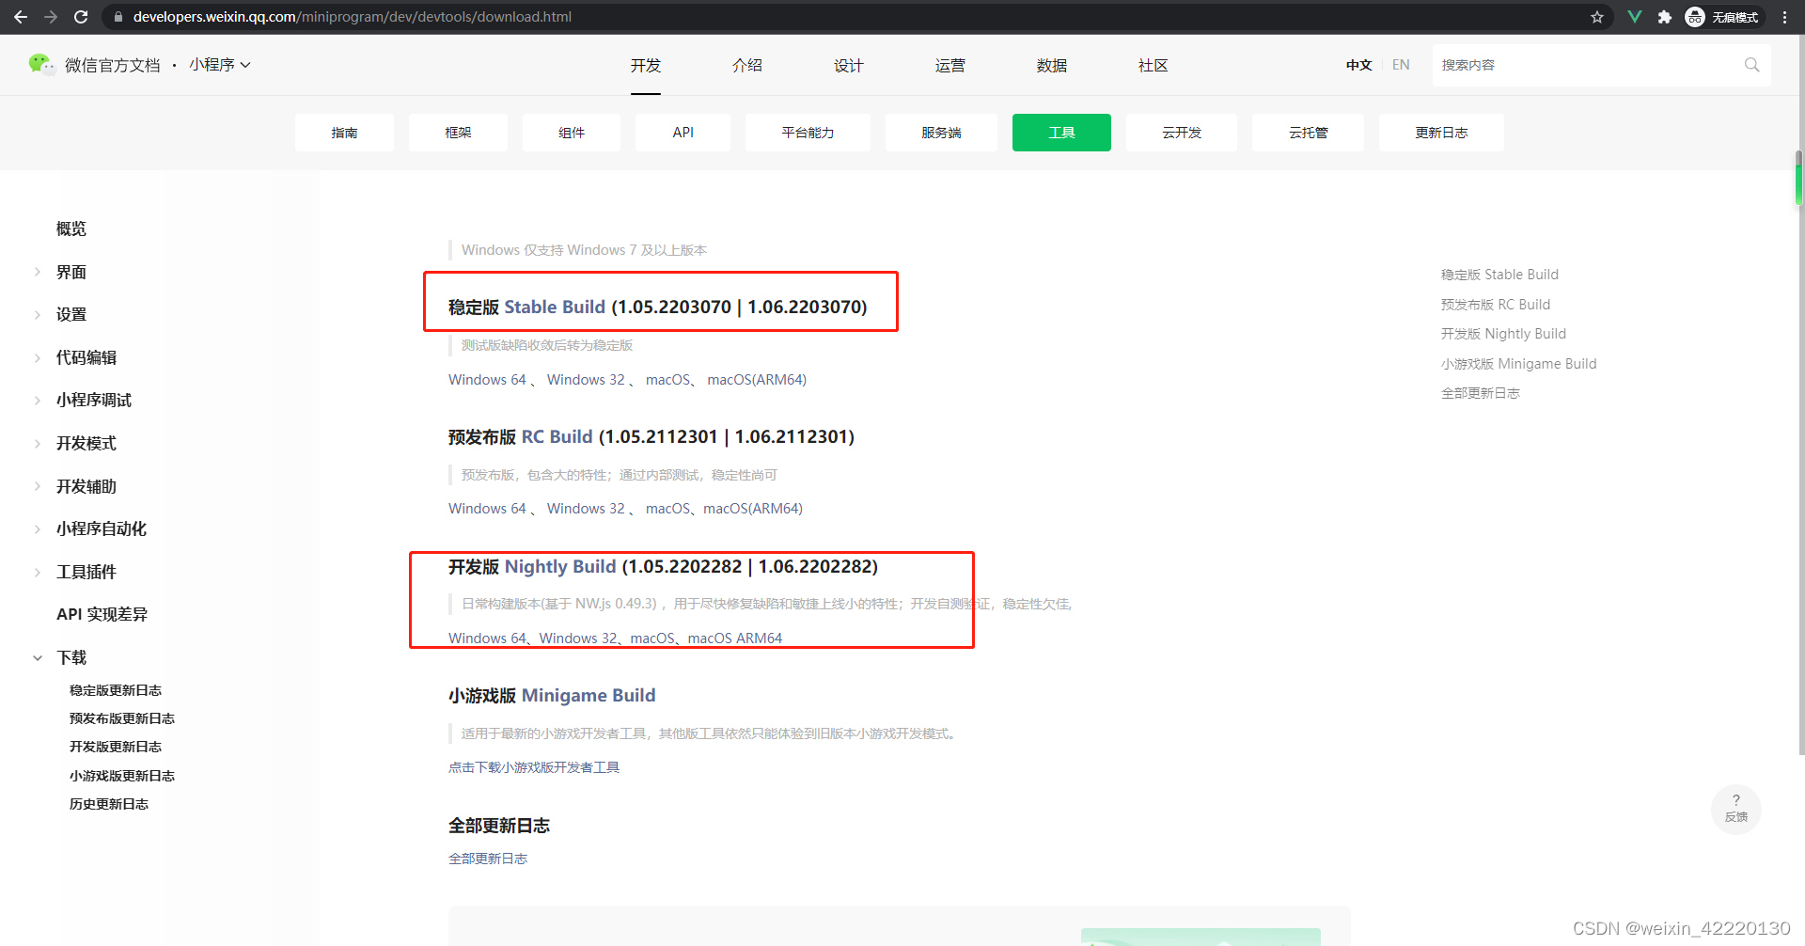Viewport: 1805px width, 946px height.
Task: Switch to the 开发 top nav item
Action: [x=646, y=65]
